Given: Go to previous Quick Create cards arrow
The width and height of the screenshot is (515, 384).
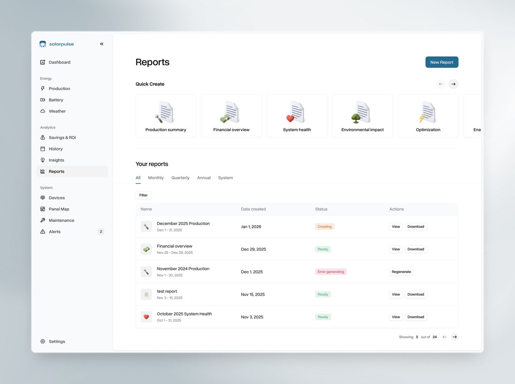Looking at the screenshot, I should click(441, 84).
